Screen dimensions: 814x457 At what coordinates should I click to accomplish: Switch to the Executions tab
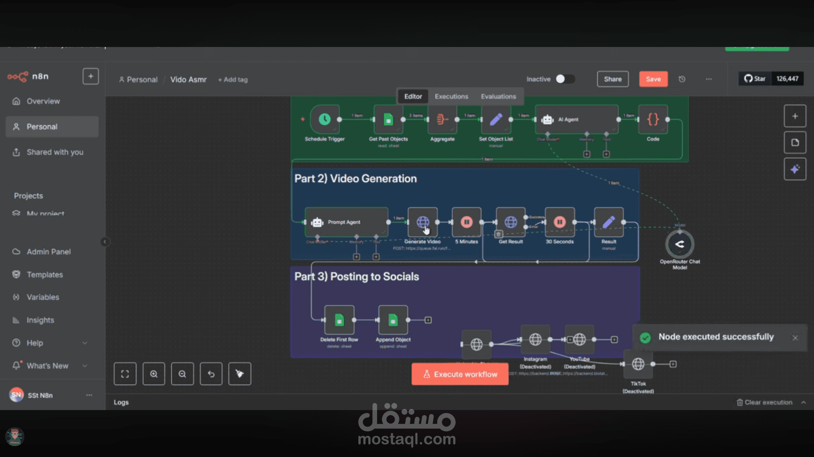(x=451, y=96)
